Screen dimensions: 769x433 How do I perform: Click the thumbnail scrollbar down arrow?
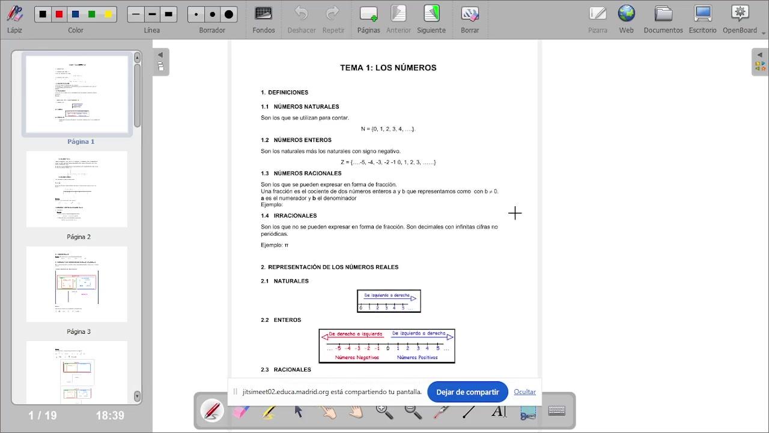coord(138,396)
